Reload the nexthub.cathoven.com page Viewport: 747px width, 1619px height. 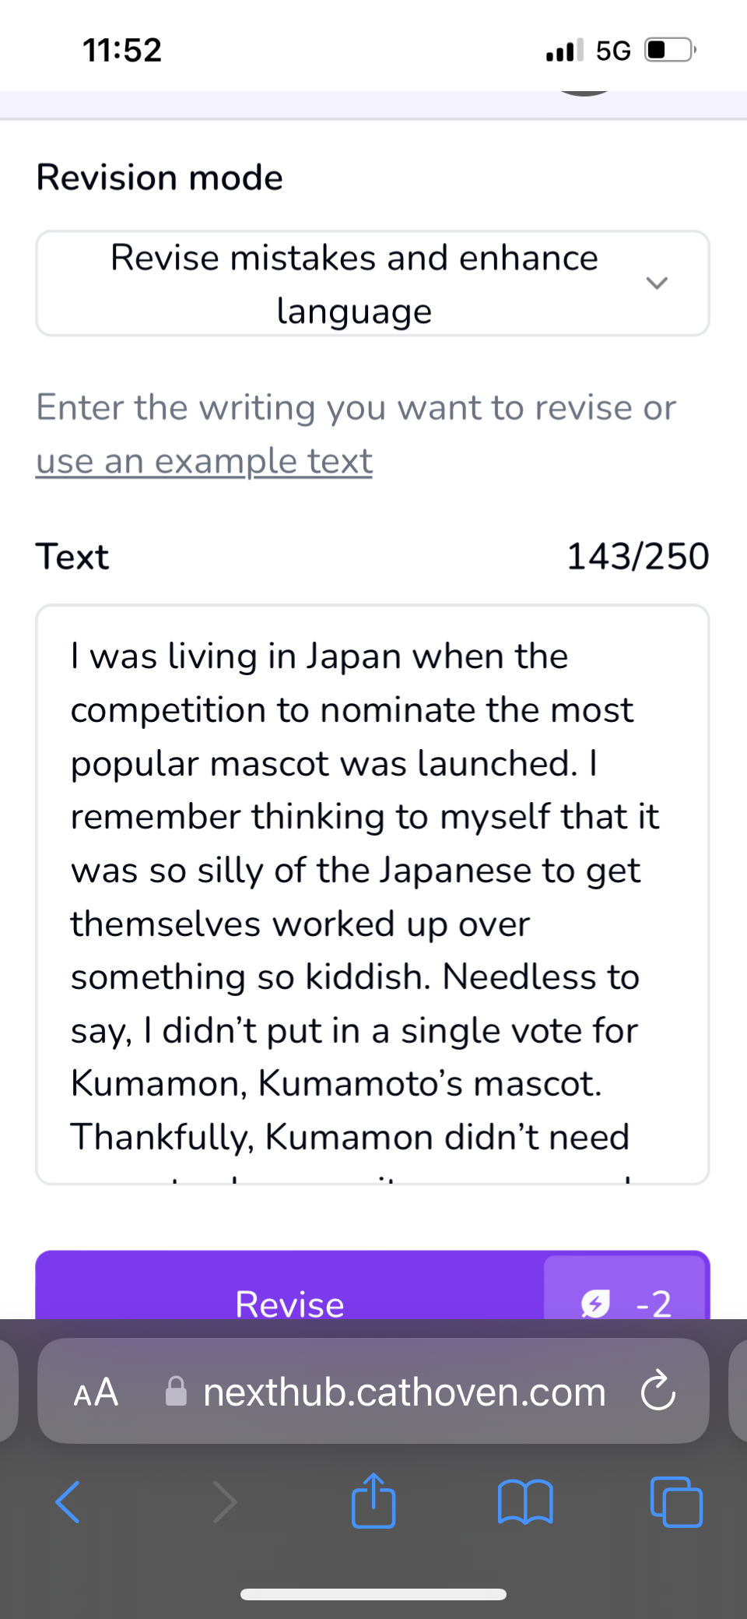click(658, 1391)
